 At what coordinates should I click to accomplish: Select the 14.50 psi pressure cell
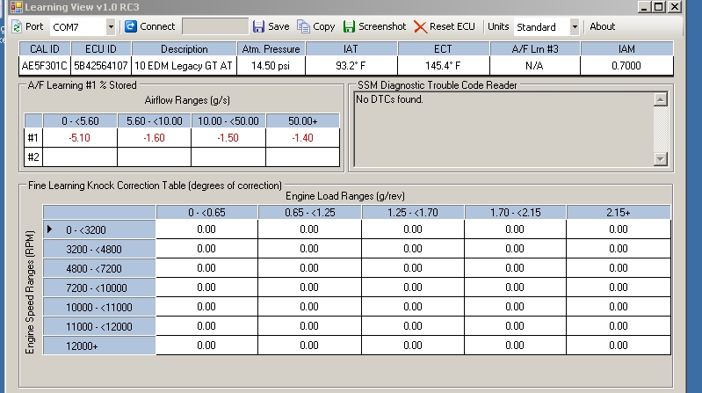271,66
